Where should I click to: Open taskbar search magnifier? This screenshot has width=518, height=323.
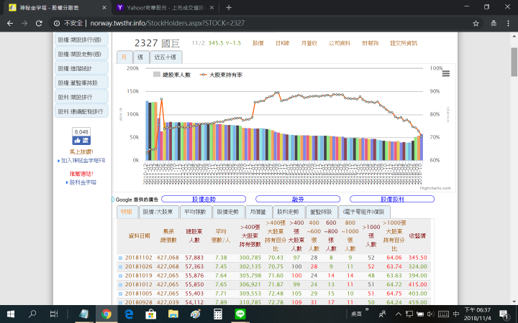[32, 314]
